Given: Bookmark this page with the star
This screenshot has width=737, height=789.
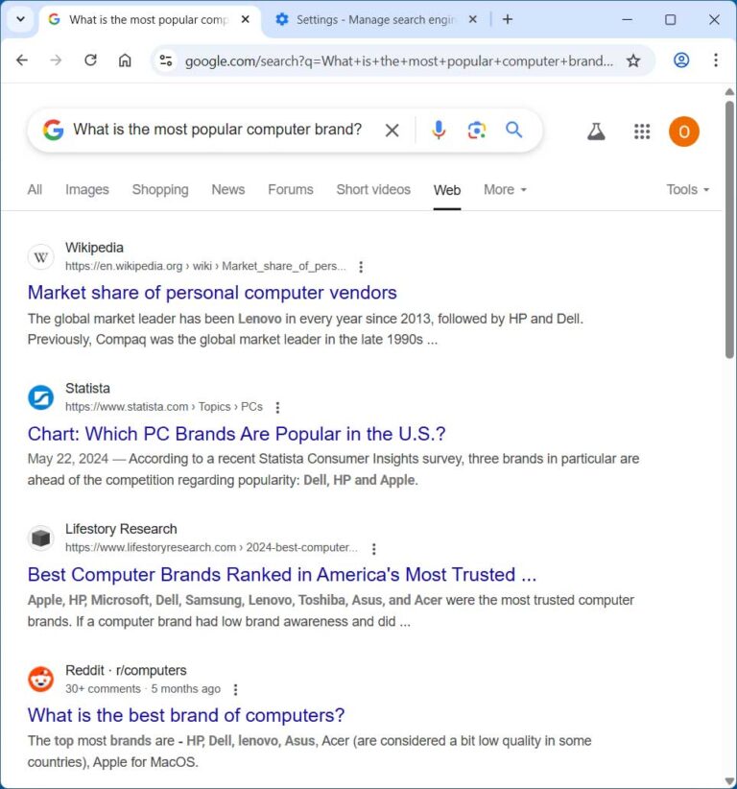Looking at the screenshot, I should tap(633, 60).
